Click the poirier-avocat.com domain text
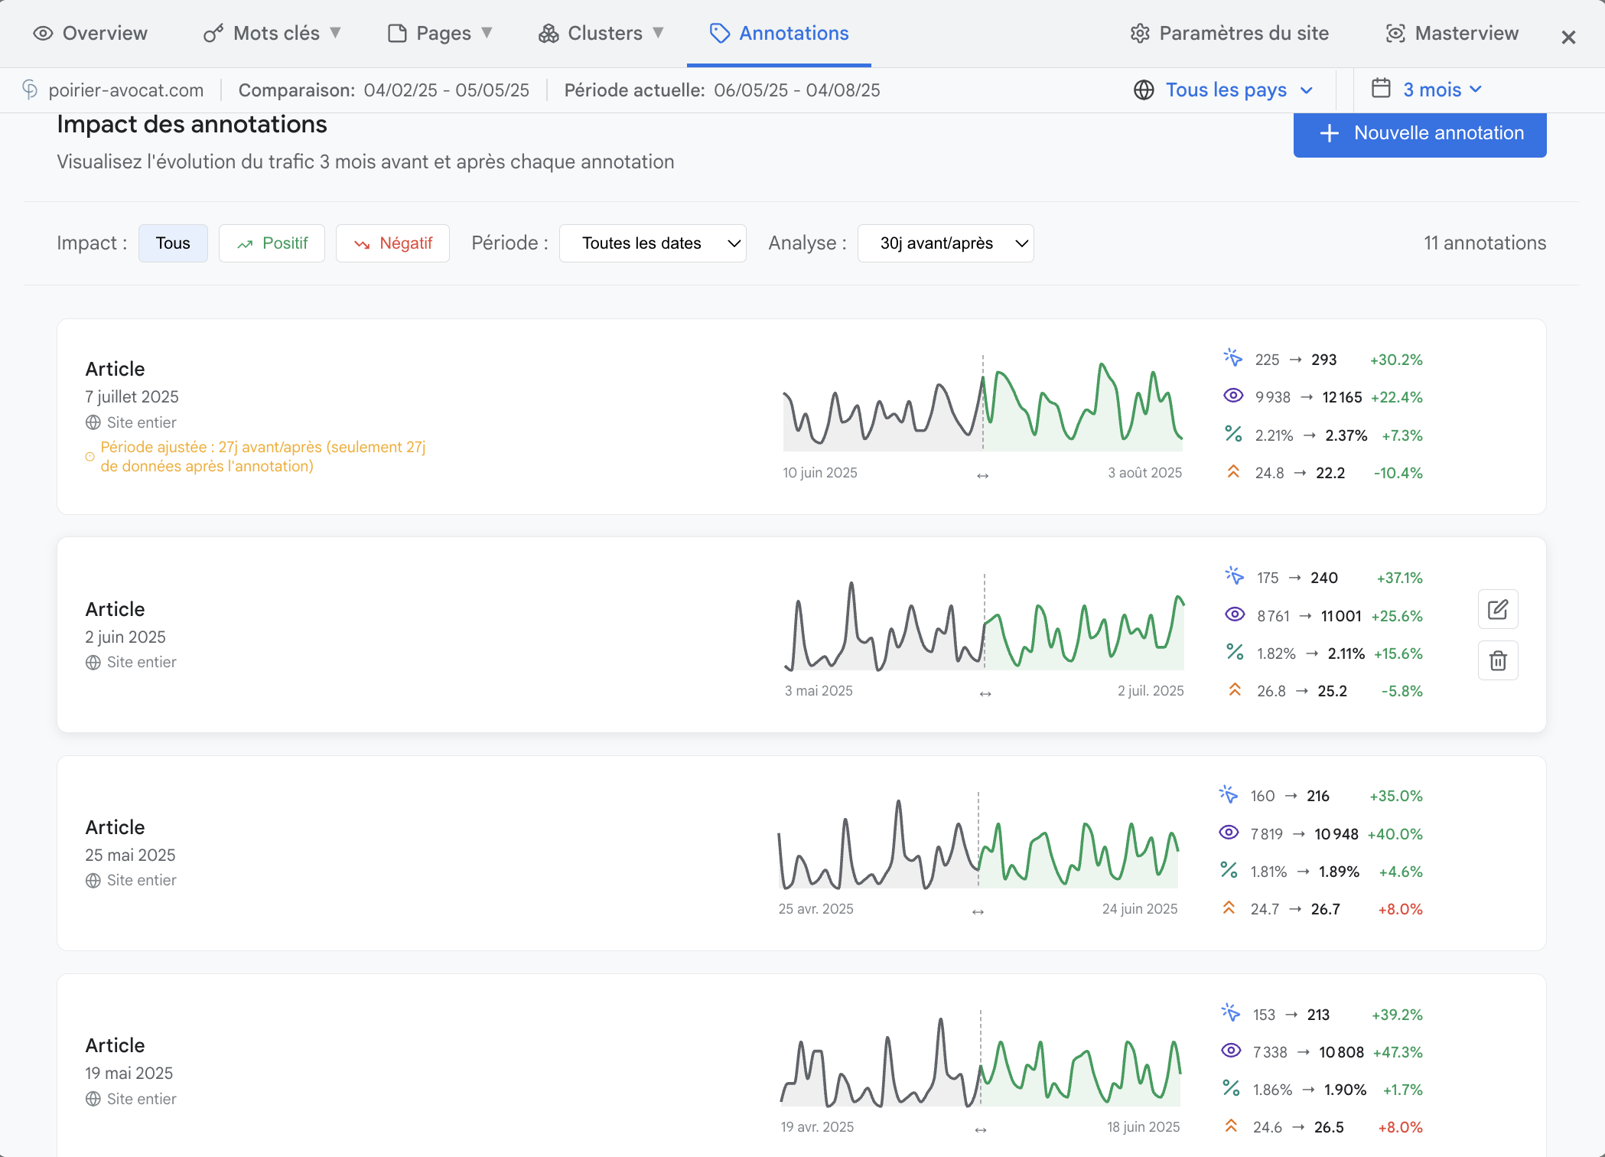Image resolution: width=1605 pixels, height=1157 pixels. click(x=126, y=90)
